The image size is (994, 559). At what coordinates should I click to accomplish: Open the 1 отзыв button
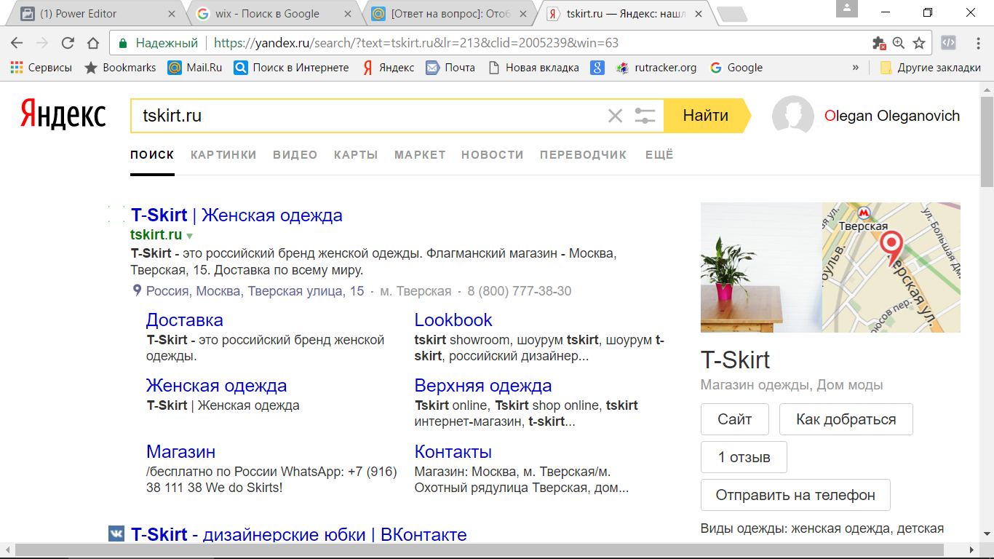[744, 457]
